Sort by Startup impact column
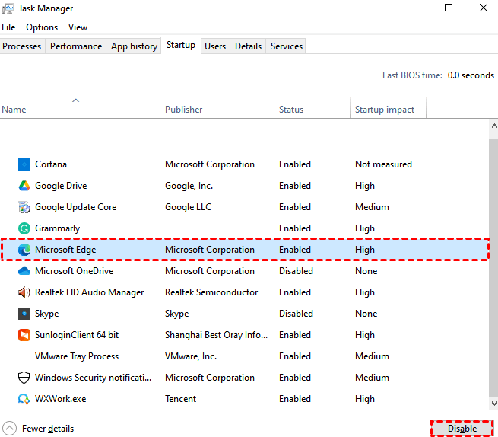Image resolution: width=498 pixels, height=437 pixels. [385, 110]
